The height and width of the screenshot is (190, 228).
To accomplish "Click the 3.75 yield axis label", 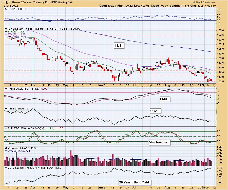I will [x=220, y=167].
